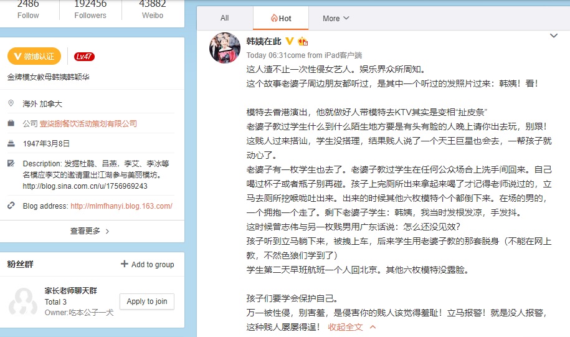Click the 粉丝群 section heading
This screenshot has height=337, width=570.
(21, 264)
